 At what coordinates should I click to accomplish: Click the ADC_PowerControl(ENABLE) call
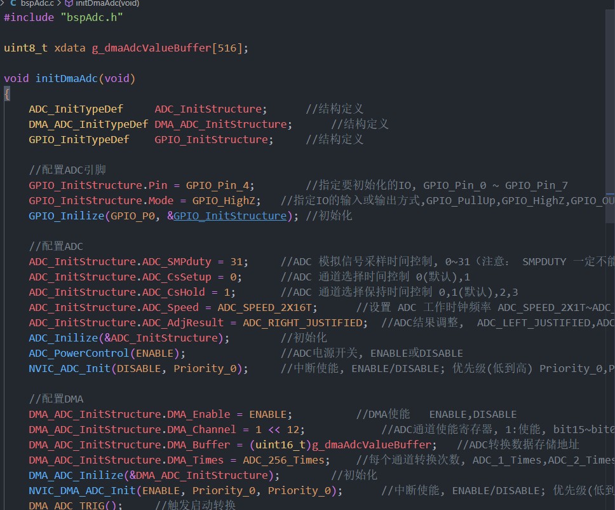(107, 354)
